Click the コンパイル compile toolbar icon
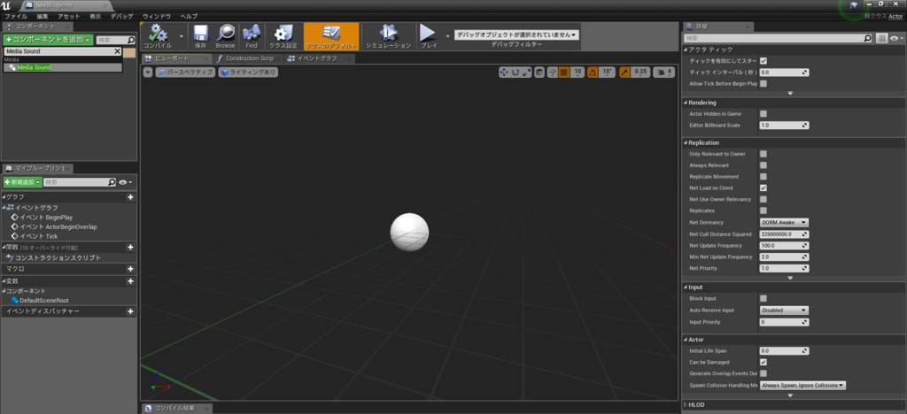The height and width of the screenshot is (414, 907). tap(158, 36)
